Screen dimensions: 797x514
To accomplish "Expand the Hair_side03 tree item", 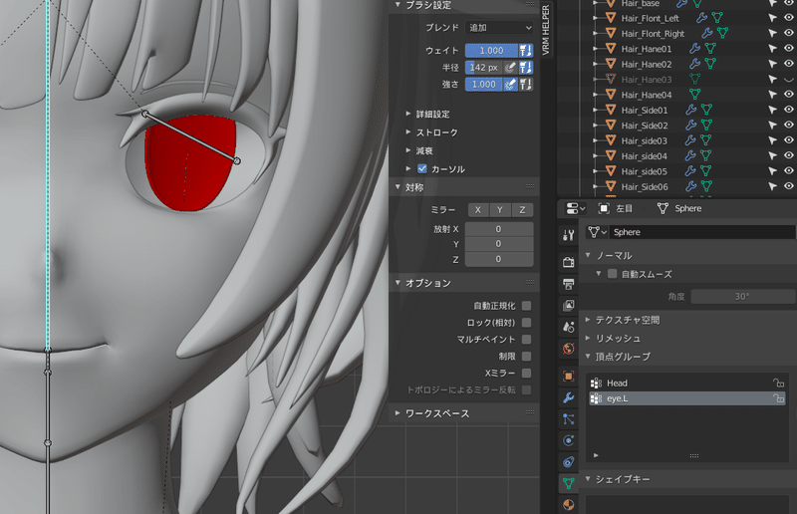I will tap(595, 140).
